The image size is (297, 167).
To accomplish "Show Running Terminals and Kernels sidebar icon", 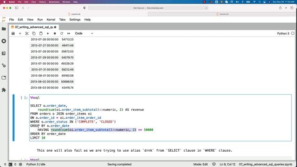I will pos(4,41).
